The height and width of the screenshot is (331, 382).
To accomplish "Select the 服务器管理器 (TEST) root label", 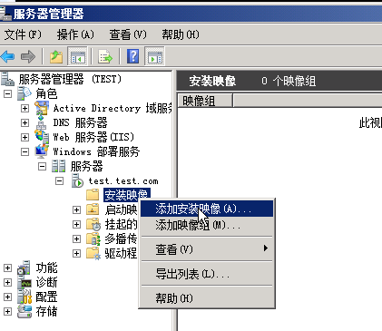I will click(x=70, y=79).
